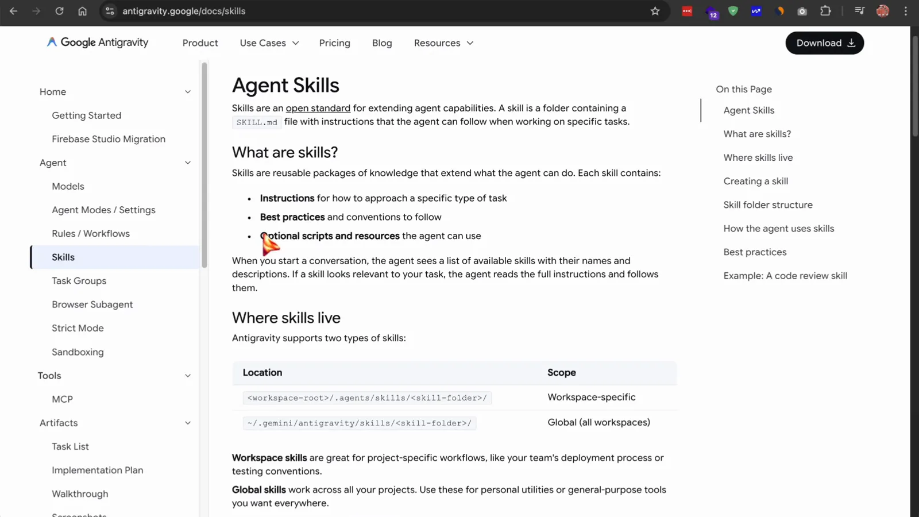Viewport: 919px width, 517px height.
Task: Click the orange flame extension icon
Action: point(779,11)
